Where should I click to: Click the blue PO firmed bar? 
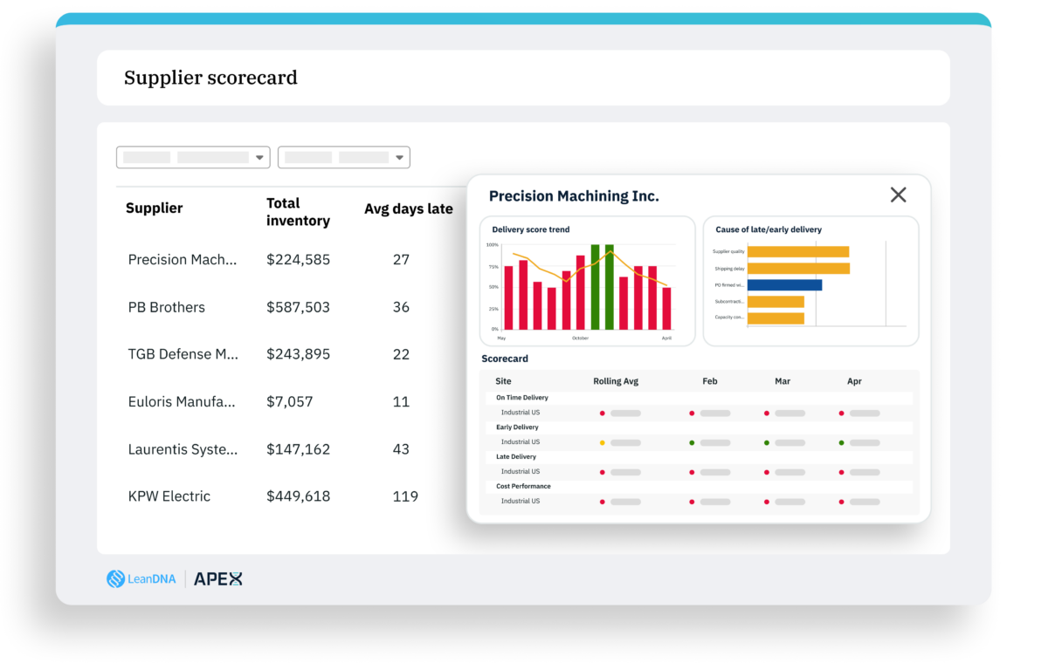(x=784, y=284)
